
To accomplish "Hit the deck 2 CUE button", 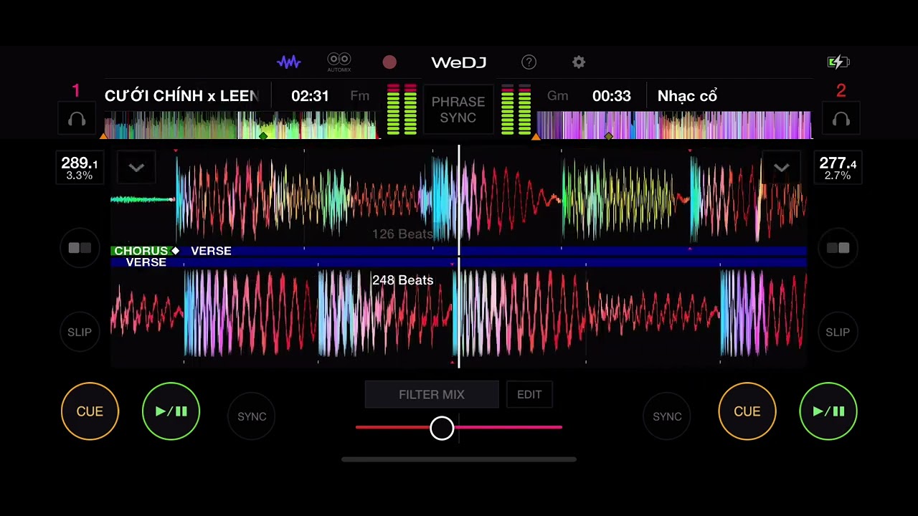I will 747,411.
